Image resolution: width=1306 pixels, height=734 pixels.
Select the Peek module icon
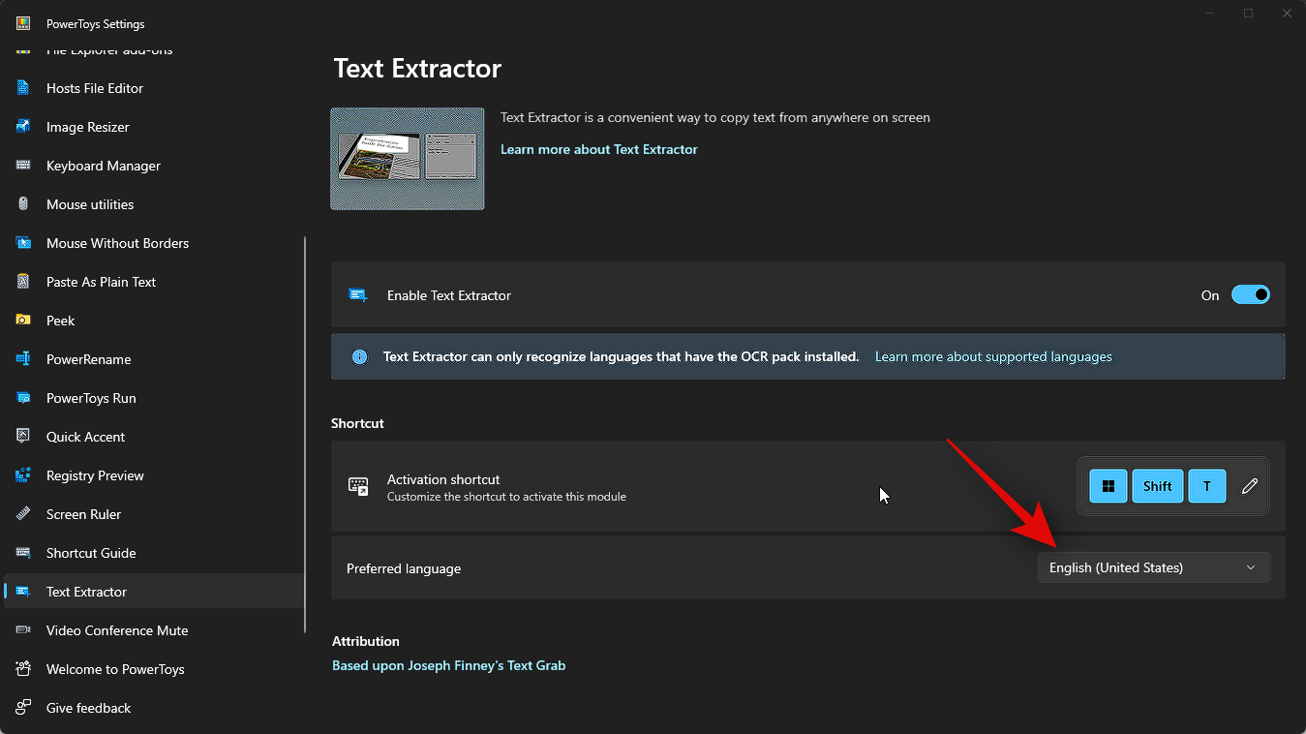click(x=24, y=321)
